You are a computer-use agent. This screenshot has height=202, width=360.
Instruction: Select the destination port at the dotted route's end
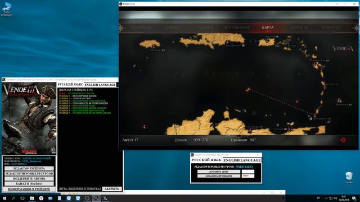tap(316, 115)
